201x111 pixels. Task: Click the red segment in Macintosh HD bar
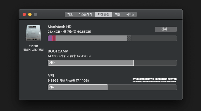pos(54,39)
